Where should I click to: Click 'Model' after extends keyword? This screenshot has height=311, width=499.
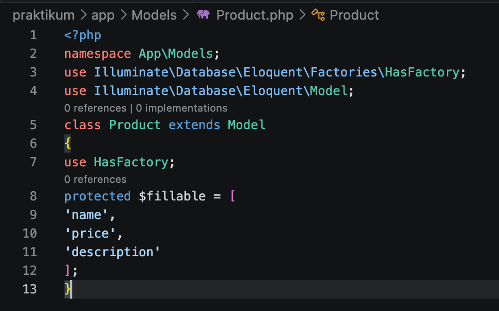pyautogui.click(x=246, y=125)
